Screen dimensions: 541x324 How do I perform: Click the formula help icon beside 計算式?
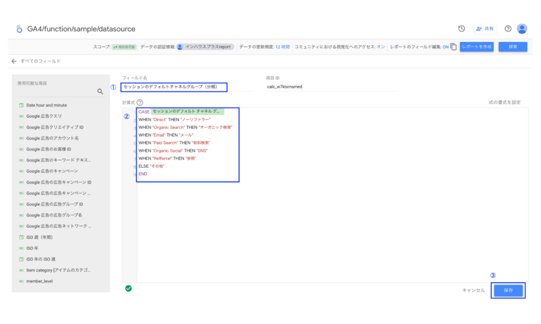tap(140, 102)
